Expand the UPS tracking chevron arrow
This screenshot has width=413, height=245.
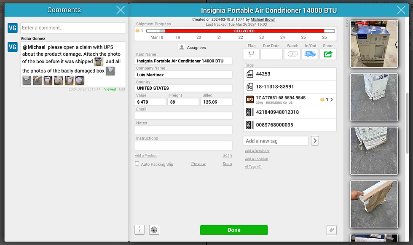332,100
